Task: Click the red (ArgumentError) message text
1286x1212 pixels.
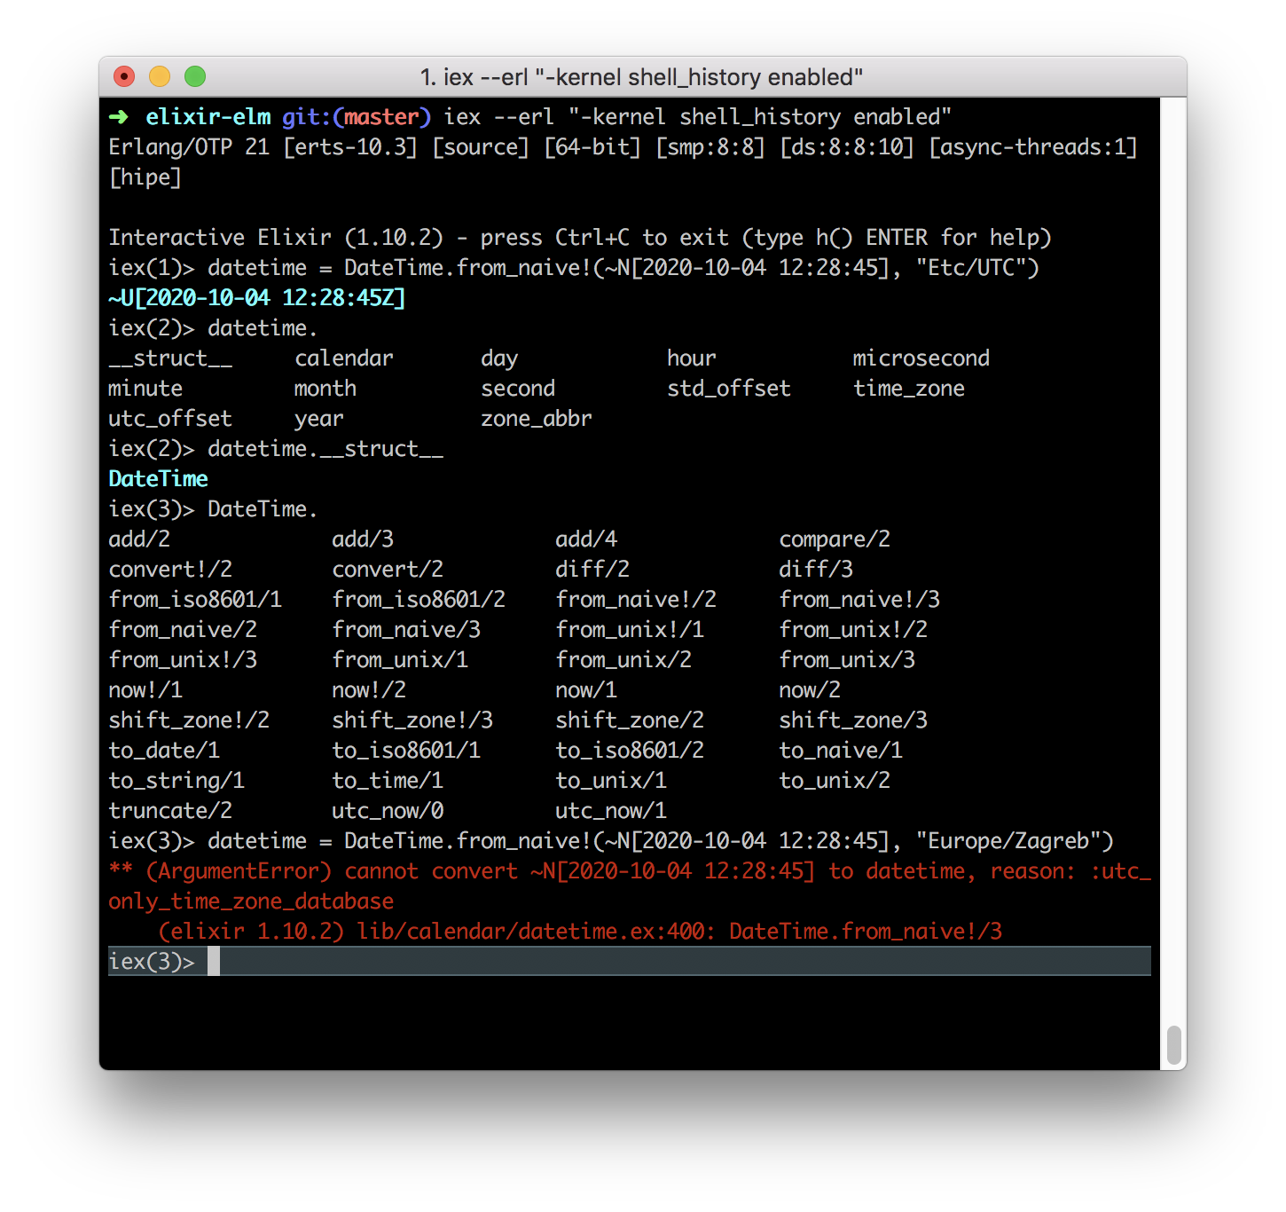Action: [x=239, y=871]
